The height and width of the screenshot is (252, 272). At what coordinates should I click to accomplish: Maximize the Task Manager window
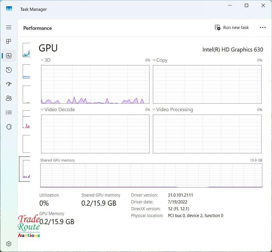246,6
